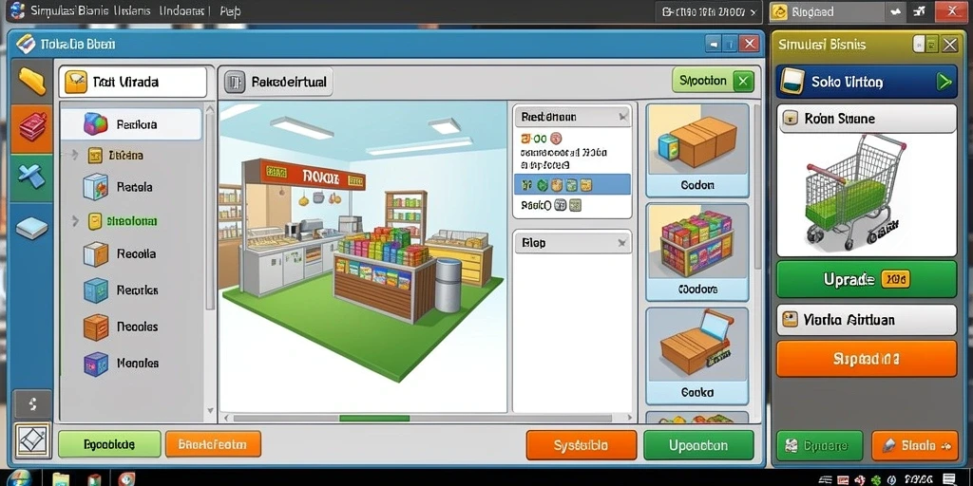Select the Codore product shelf thumbnail
This screenshot has width=973, height=486.
(x=697, y=252)
